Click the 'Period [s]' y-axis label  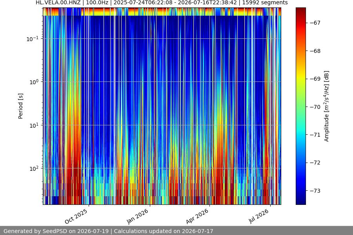(x=20, y=106)
